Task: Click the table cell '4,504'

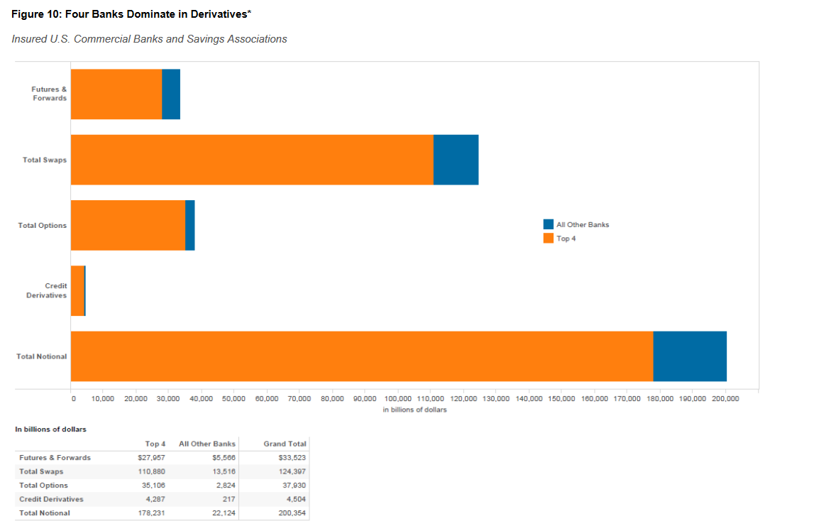Action: (297, 499)
